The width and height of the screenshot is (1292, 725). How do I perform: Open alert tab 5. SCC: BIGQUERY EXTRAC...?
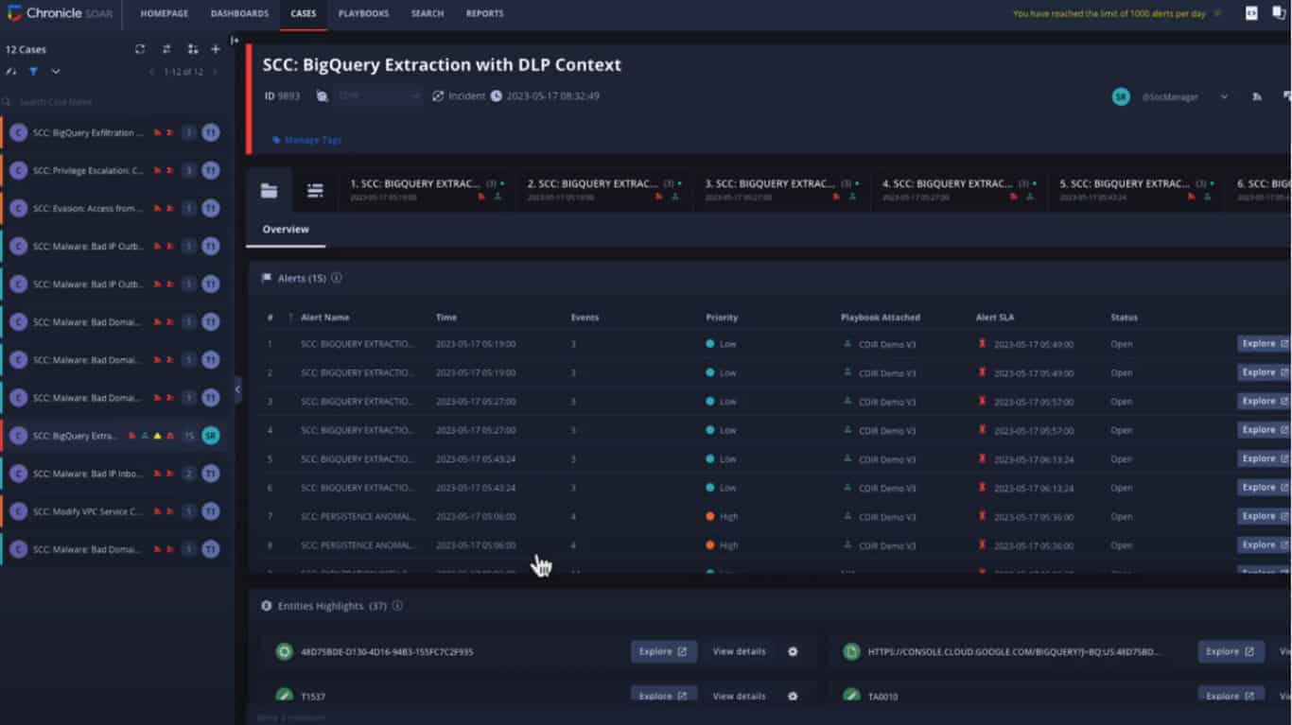pos(1137,190)
